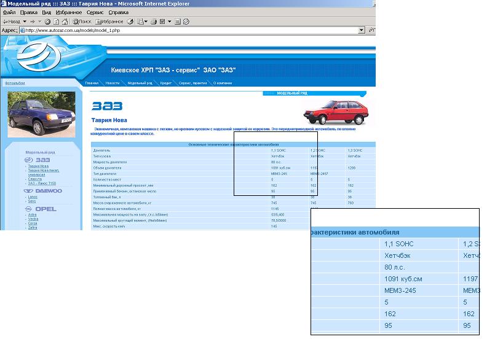Open the Back button history dropdown arrow
Viewport: 487px width, 342px height.
point(23,21)
